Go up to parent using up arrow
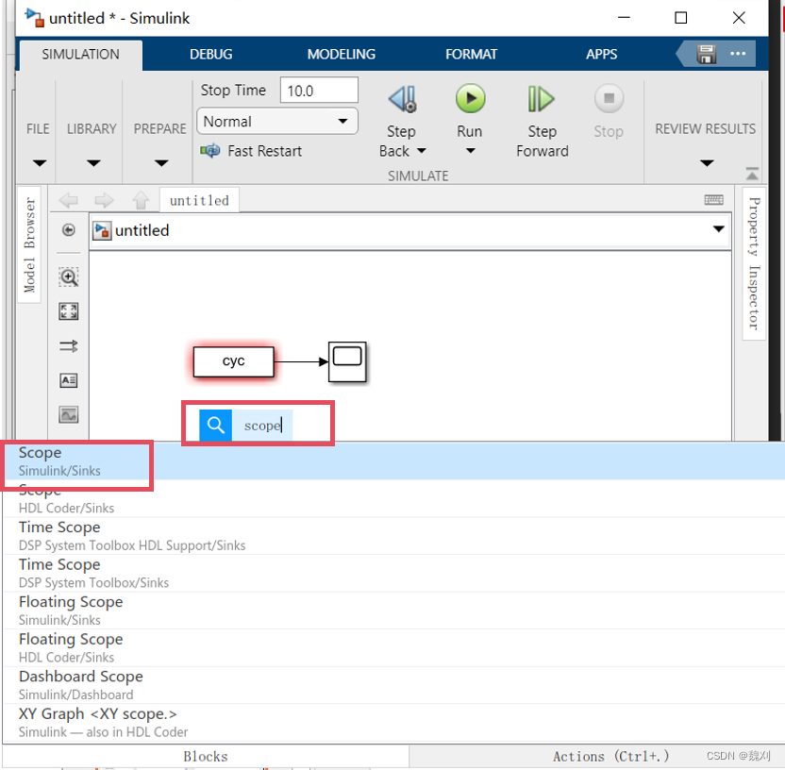This screenshot has height=770, width=785. [x=141, y=200]
